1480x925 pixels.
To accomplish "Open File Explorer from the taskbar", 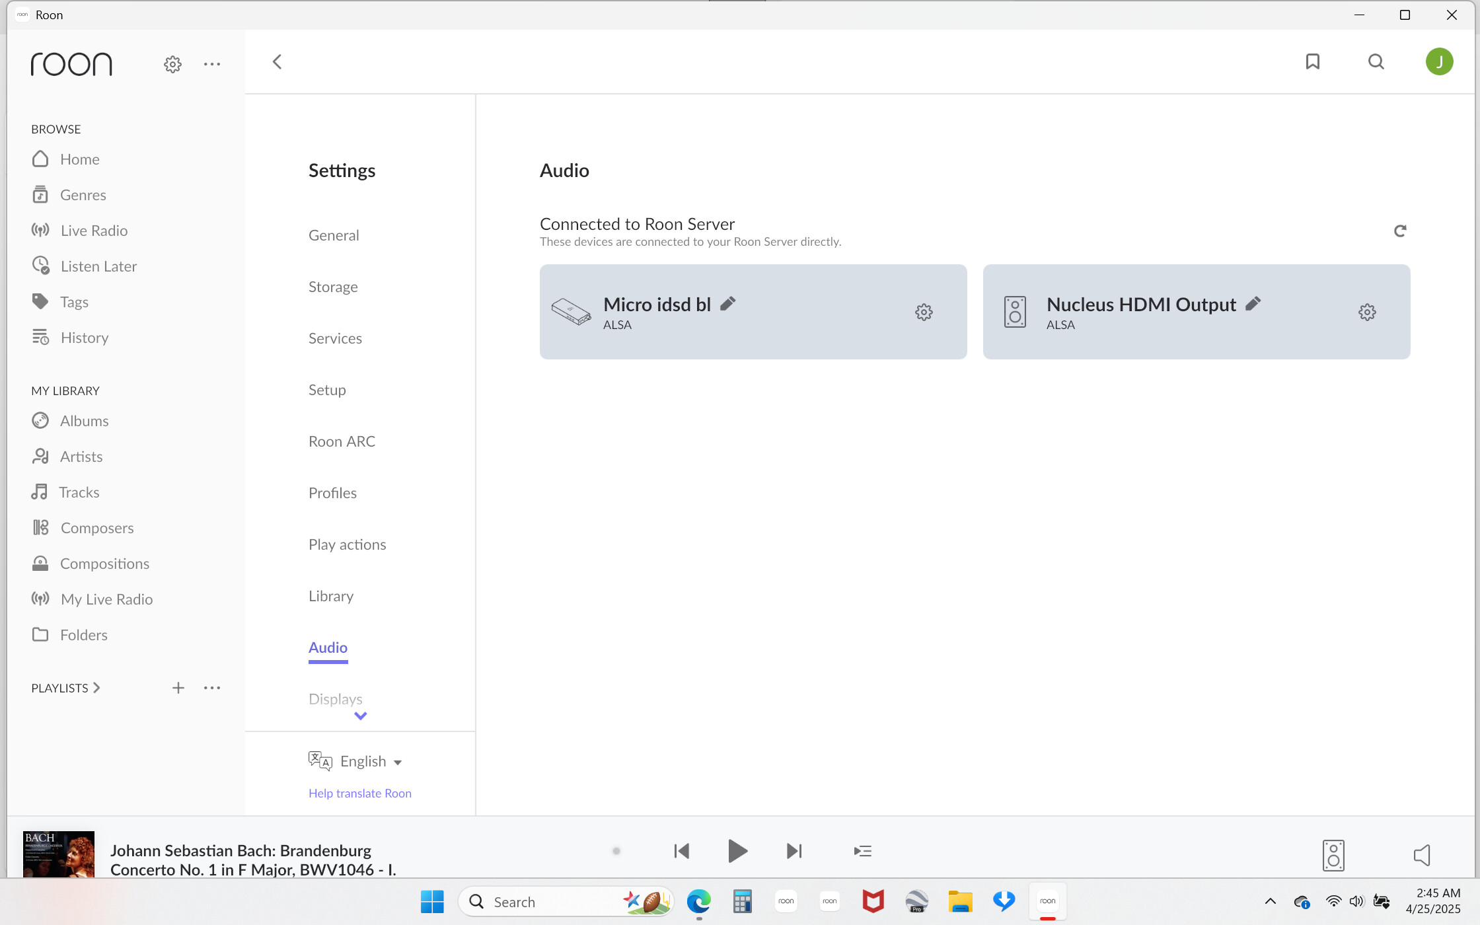I will click(x=960, y=901).
